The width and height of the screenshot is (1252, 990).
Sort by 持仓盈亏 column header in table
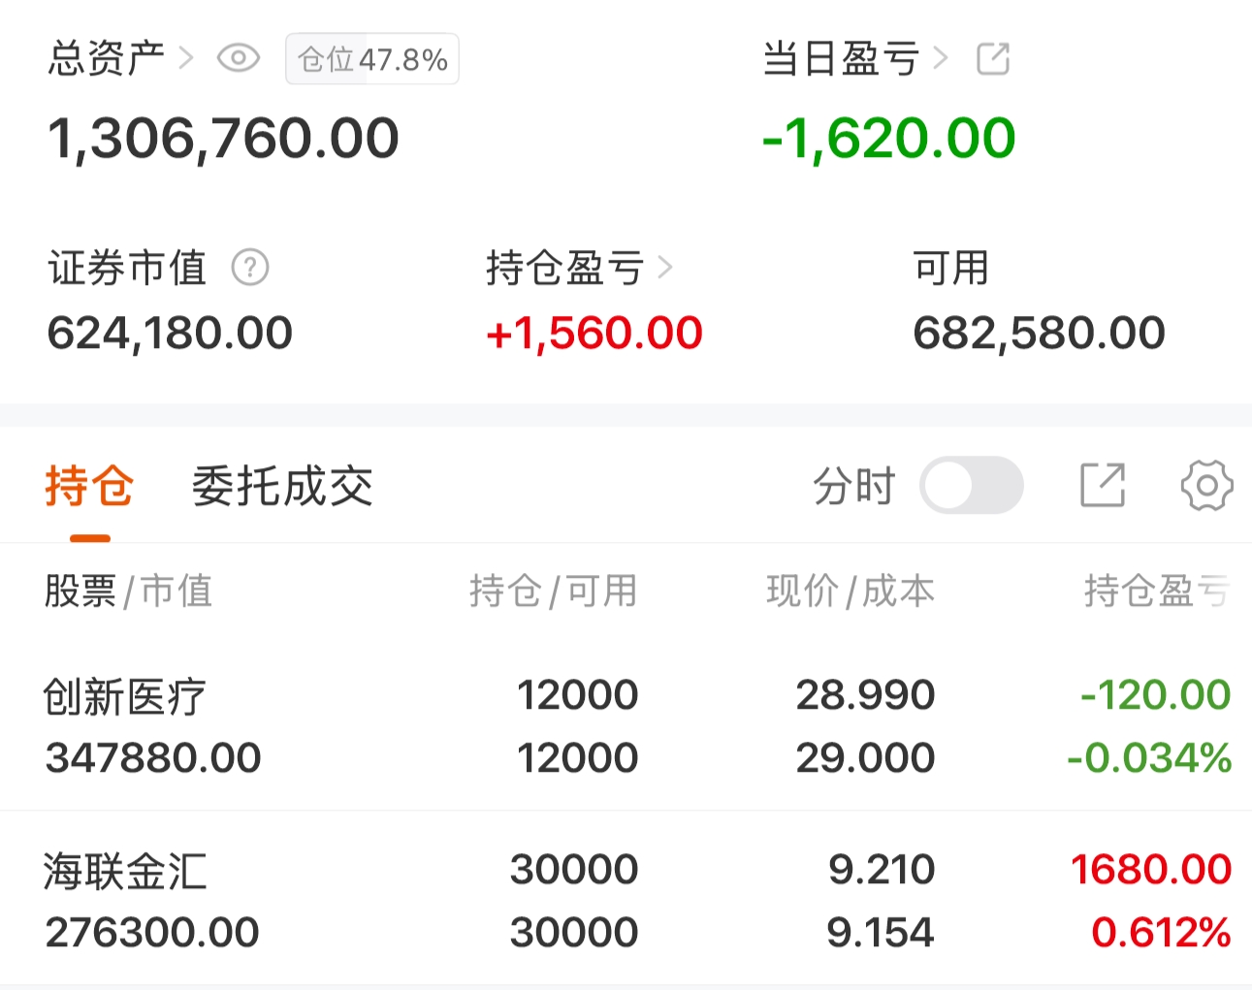tap(1156, 591)
